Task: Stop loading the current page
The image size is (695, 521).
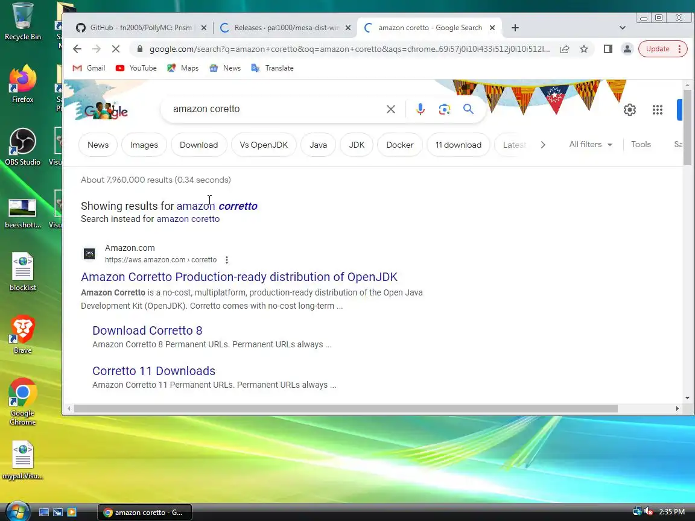Action: pos(116,49)
